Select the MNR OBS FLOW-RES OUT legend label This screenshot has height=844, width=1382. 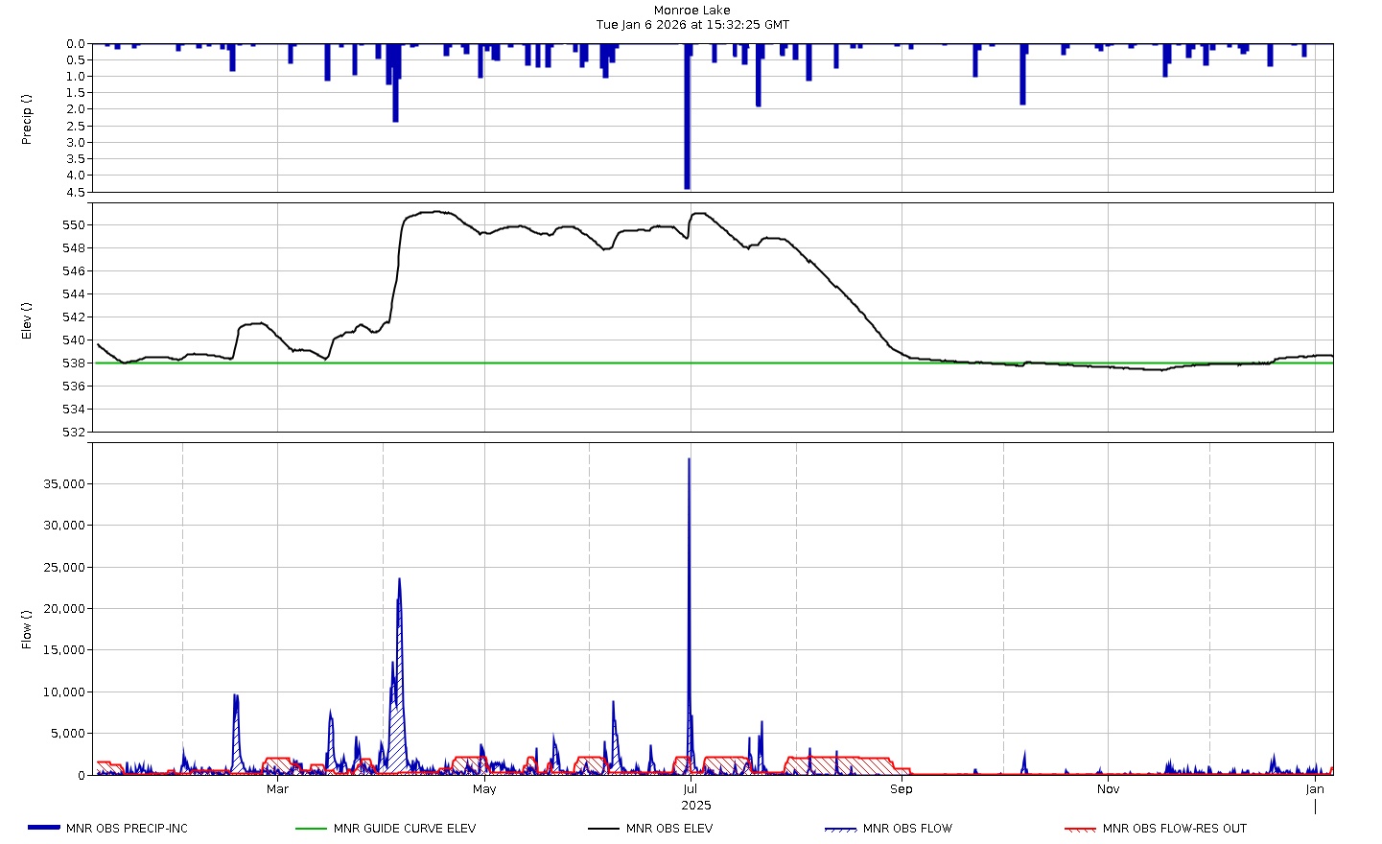tap(1174, 829)
